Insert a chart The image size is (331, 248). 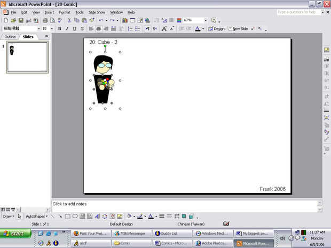point(125,20)
